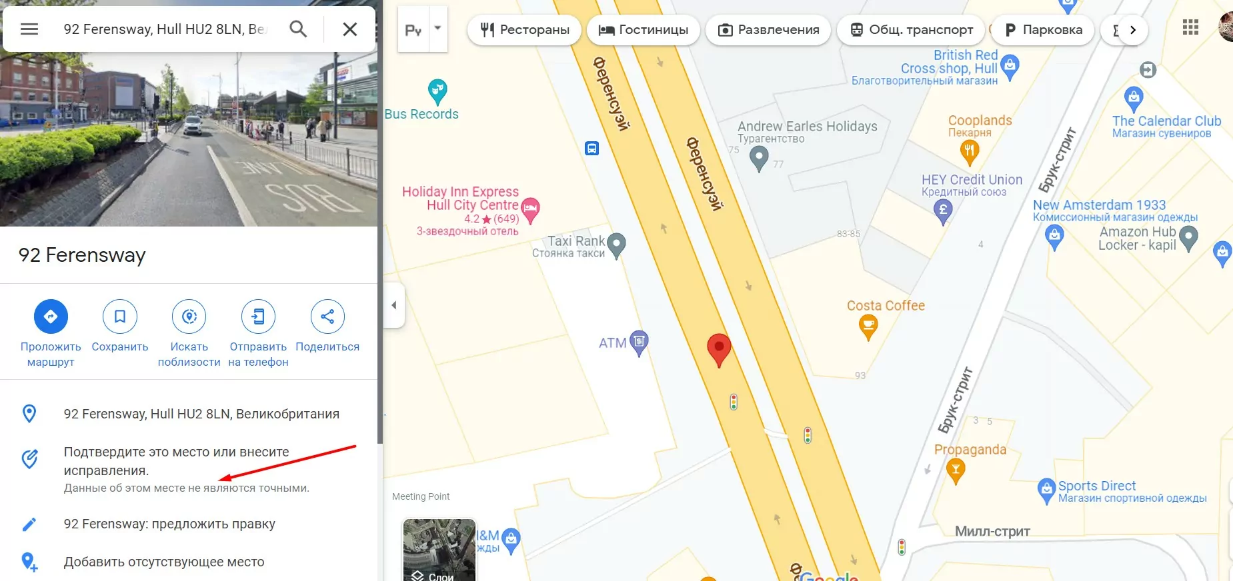The width and height of the screenshot is (1233, 581).
Task: Toggle the Парковка filter chip
Action: (1044, 30)
